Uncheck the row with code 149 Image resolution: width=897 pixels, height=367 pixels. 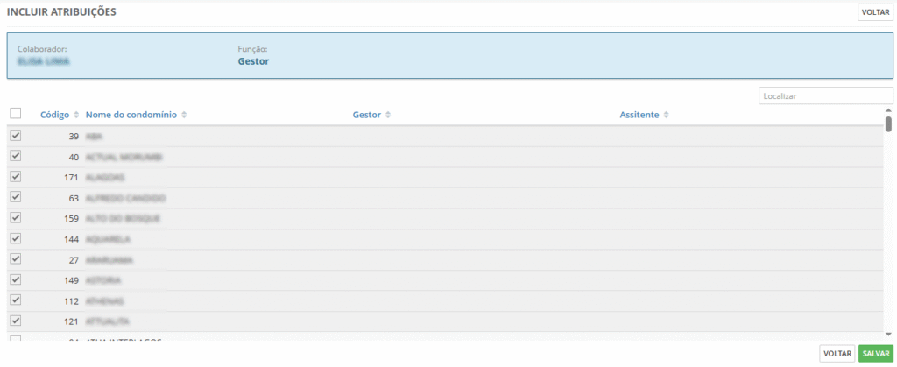[x=16, y=279]
